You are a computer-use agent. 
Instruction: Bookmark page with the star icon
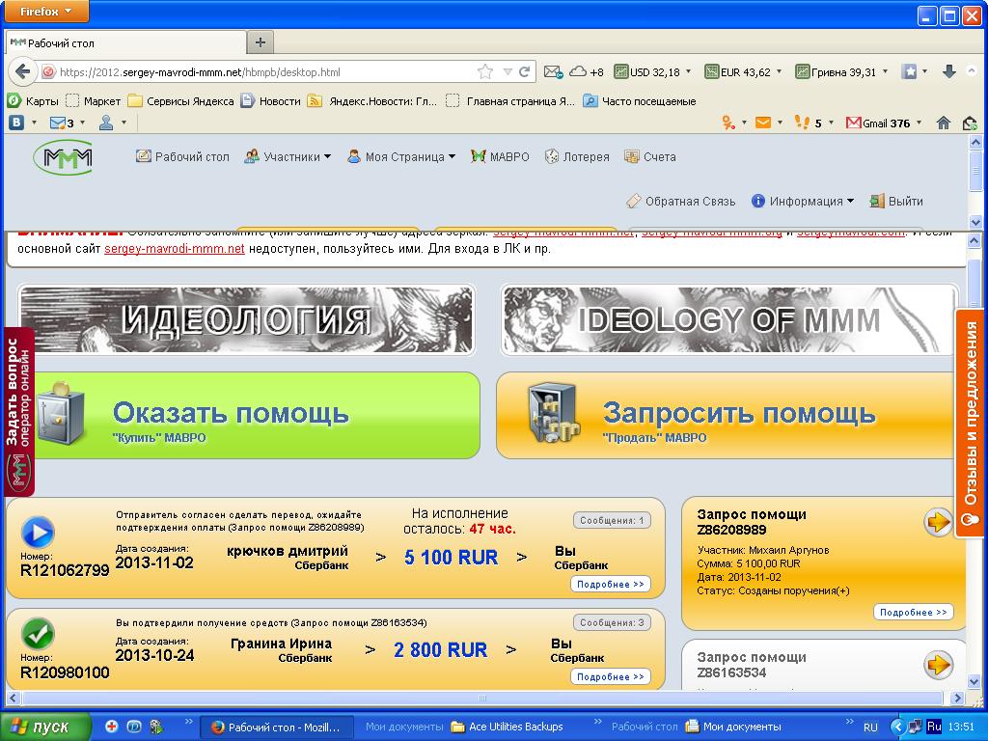[485, 71]
